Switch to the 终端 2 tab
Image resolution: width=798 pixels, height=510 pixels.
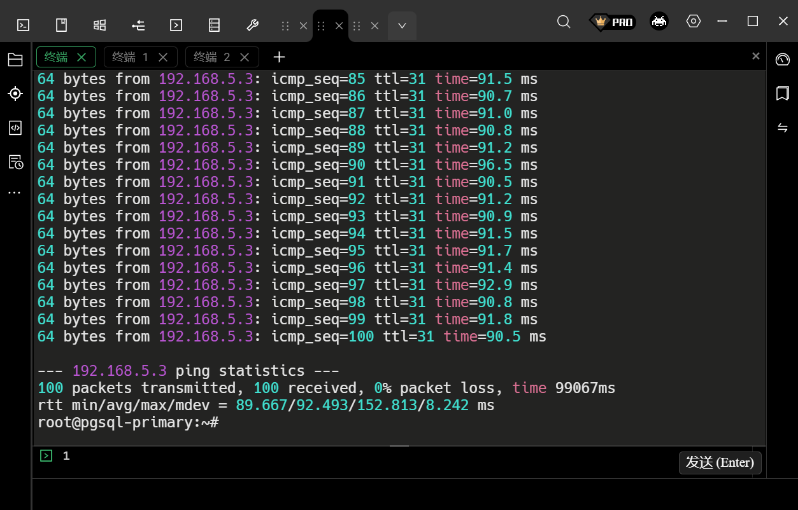212,57
